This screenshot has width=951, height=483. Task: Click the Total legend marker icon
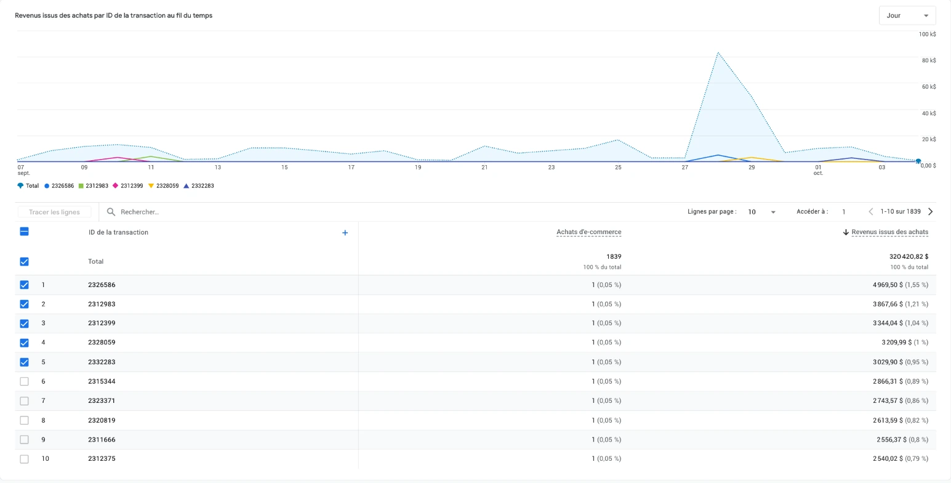[x=20, y=185]
